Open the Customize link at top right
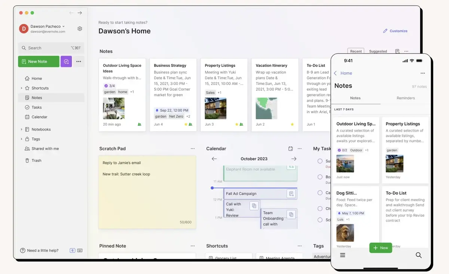449x274 pixels. pos(395,31)
